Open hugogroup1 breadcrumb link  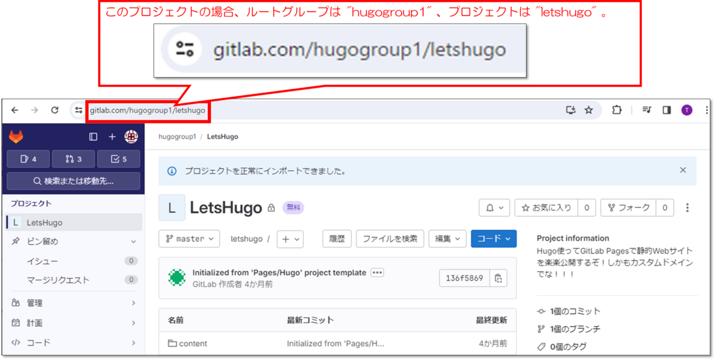[x=177, y=137]
